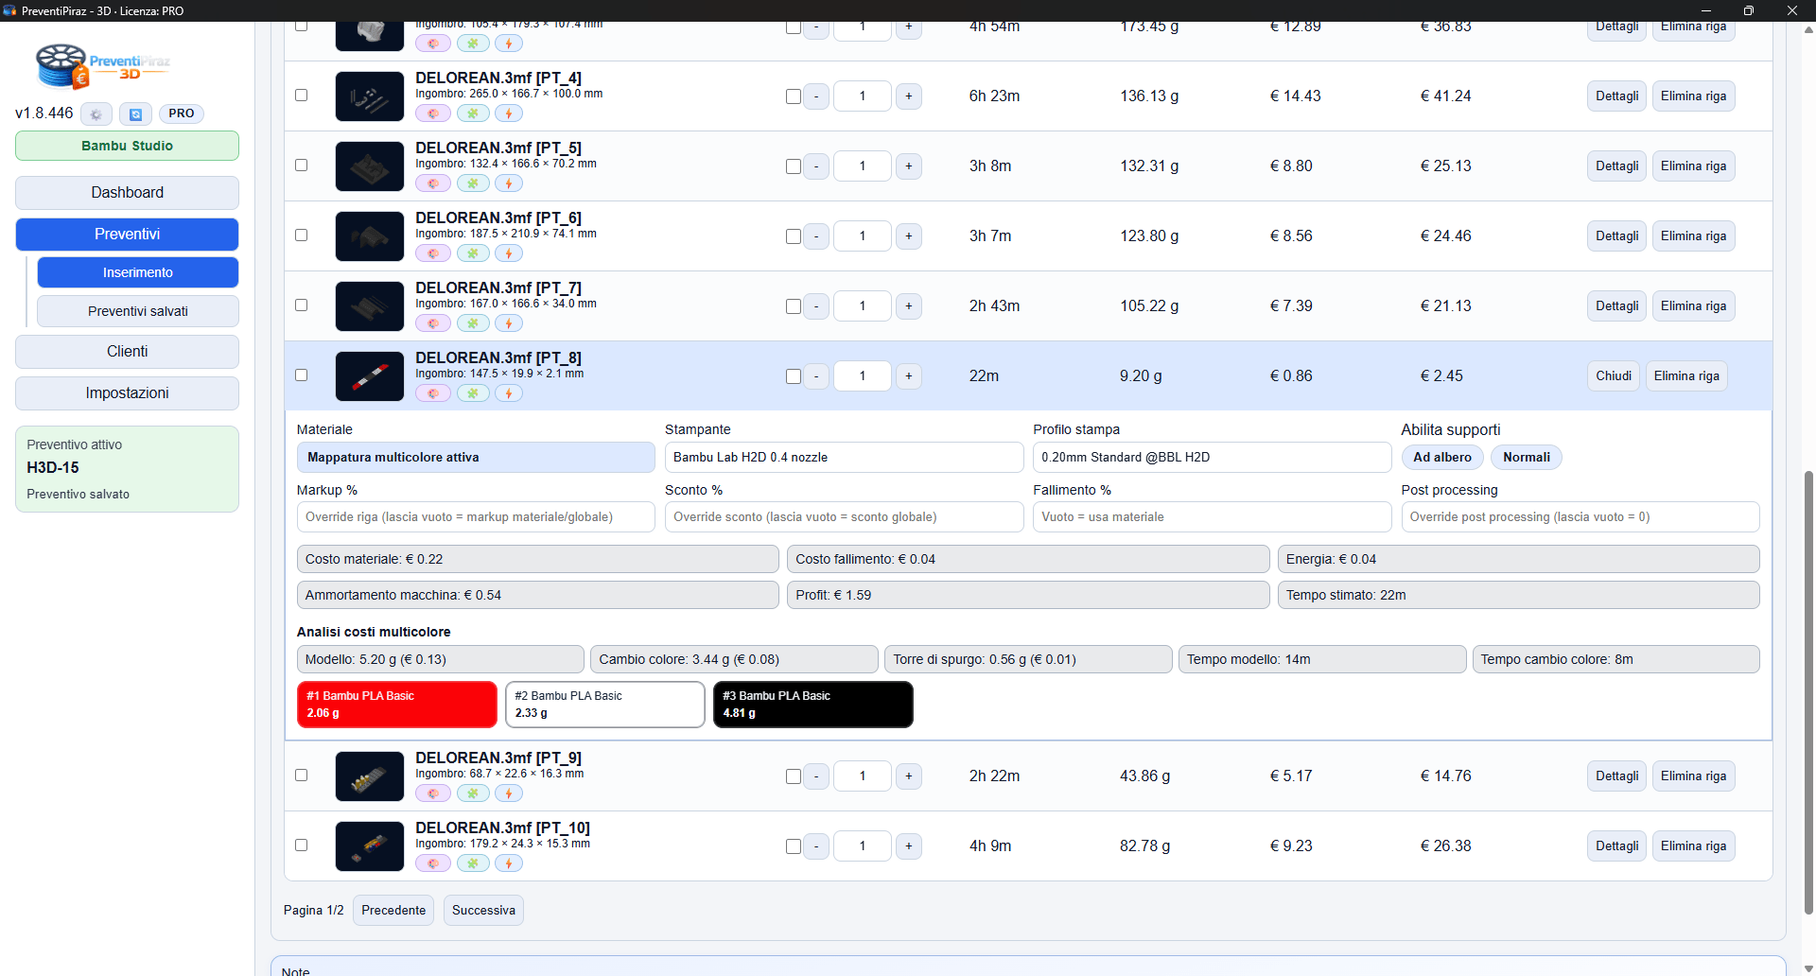This screenshot has height=976, width=1816.
Task: Go to the next page with Successiva
Action: coord(483,911)
